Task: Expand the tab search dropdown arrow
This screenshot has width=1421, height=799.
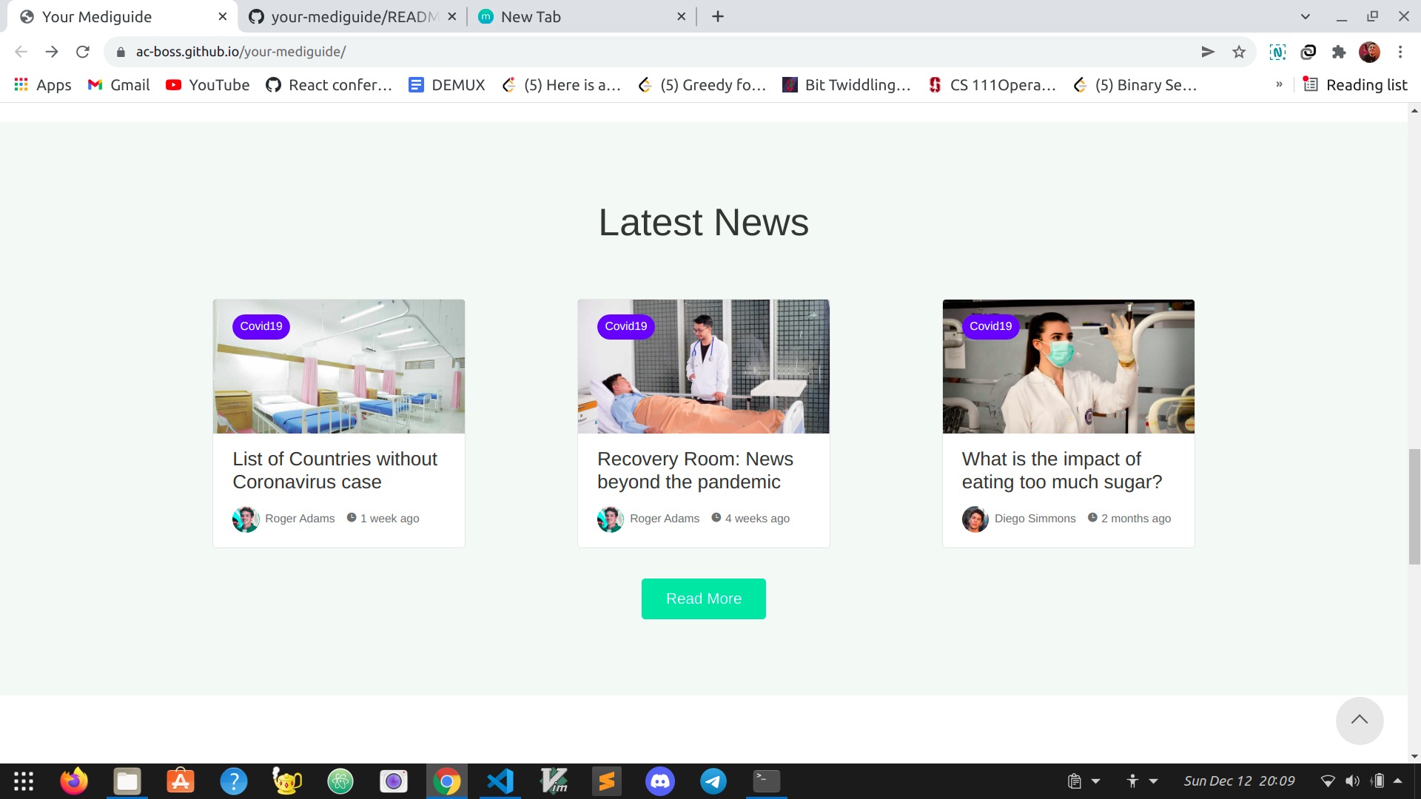Action: pos(1306,16)
